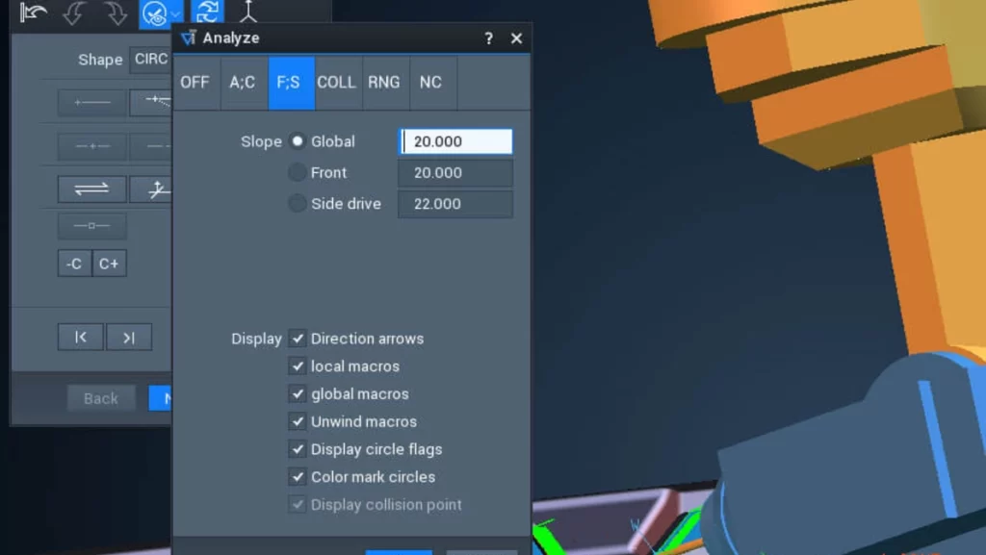Click the coordinate axis icon in the toolbar
The image size is (986, 555).
pyautogui.click(x=248, y=12)
